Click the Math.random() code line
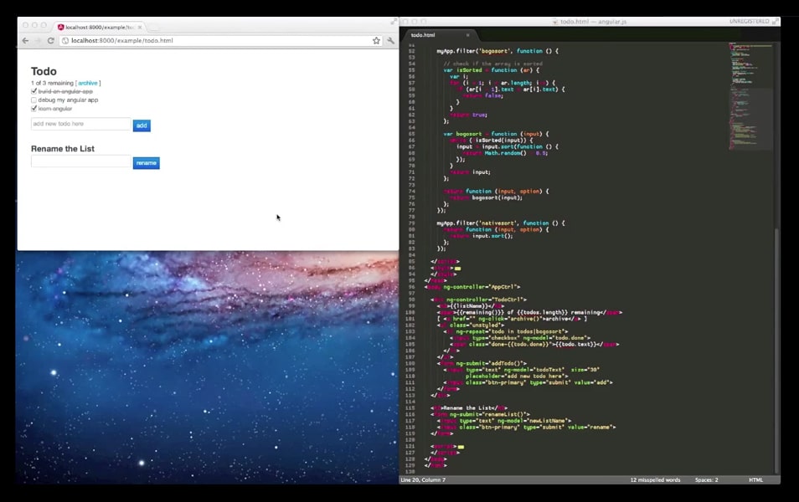 point(505,153)
